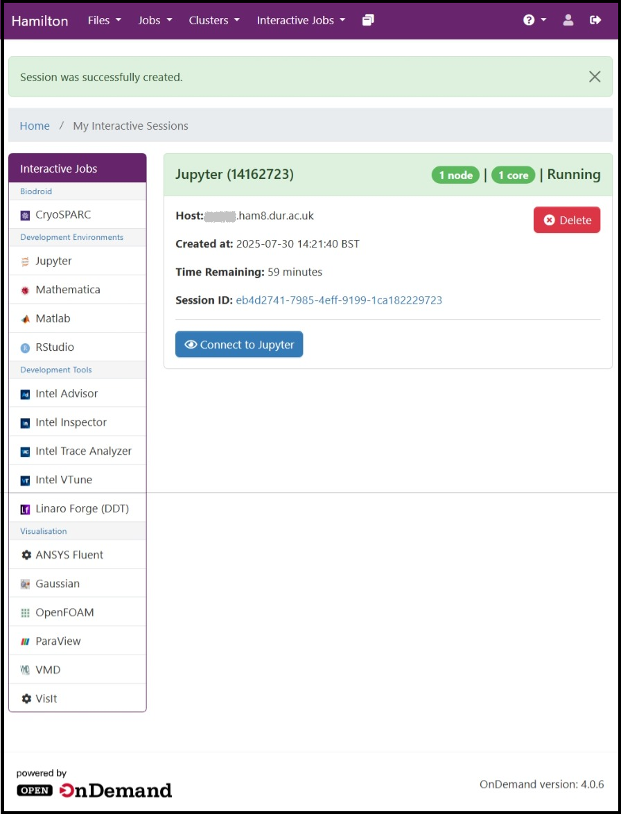Dismiss the session created notification
The height and width of the screenshot is (814, 621).
tap(595, 77)
